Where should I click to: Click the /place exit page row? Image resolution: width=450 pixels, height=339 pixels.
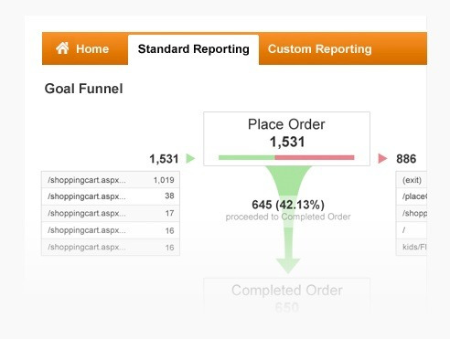[x=411, y=196]
